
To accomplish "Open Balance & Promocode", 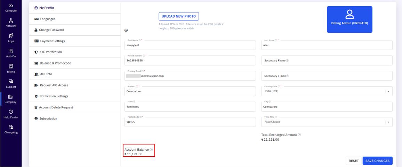I will pos(75,63).
